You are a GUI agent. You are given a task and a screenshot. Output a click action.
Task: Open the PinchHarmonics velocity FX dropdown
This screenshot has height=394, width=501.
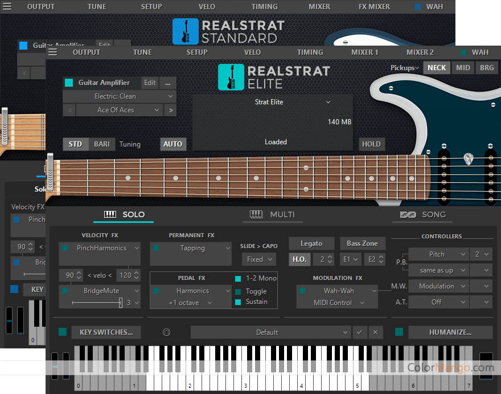[x=100, y=248]
